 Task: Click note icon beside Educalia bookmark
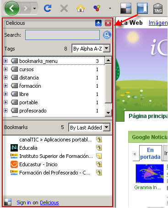tap(99, 148)
